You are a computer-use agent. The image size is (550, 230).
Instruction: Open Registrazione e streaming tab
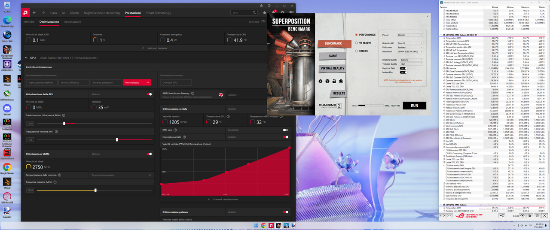102,13
